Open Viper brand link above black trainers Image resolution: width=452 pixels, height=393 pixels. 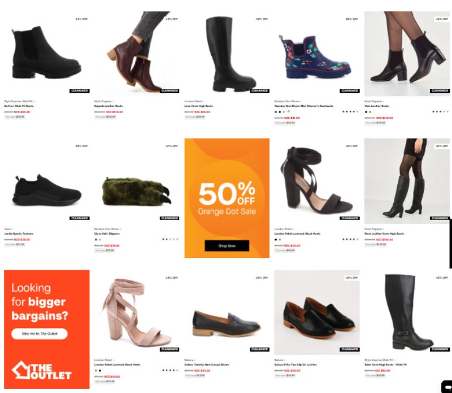8,229
